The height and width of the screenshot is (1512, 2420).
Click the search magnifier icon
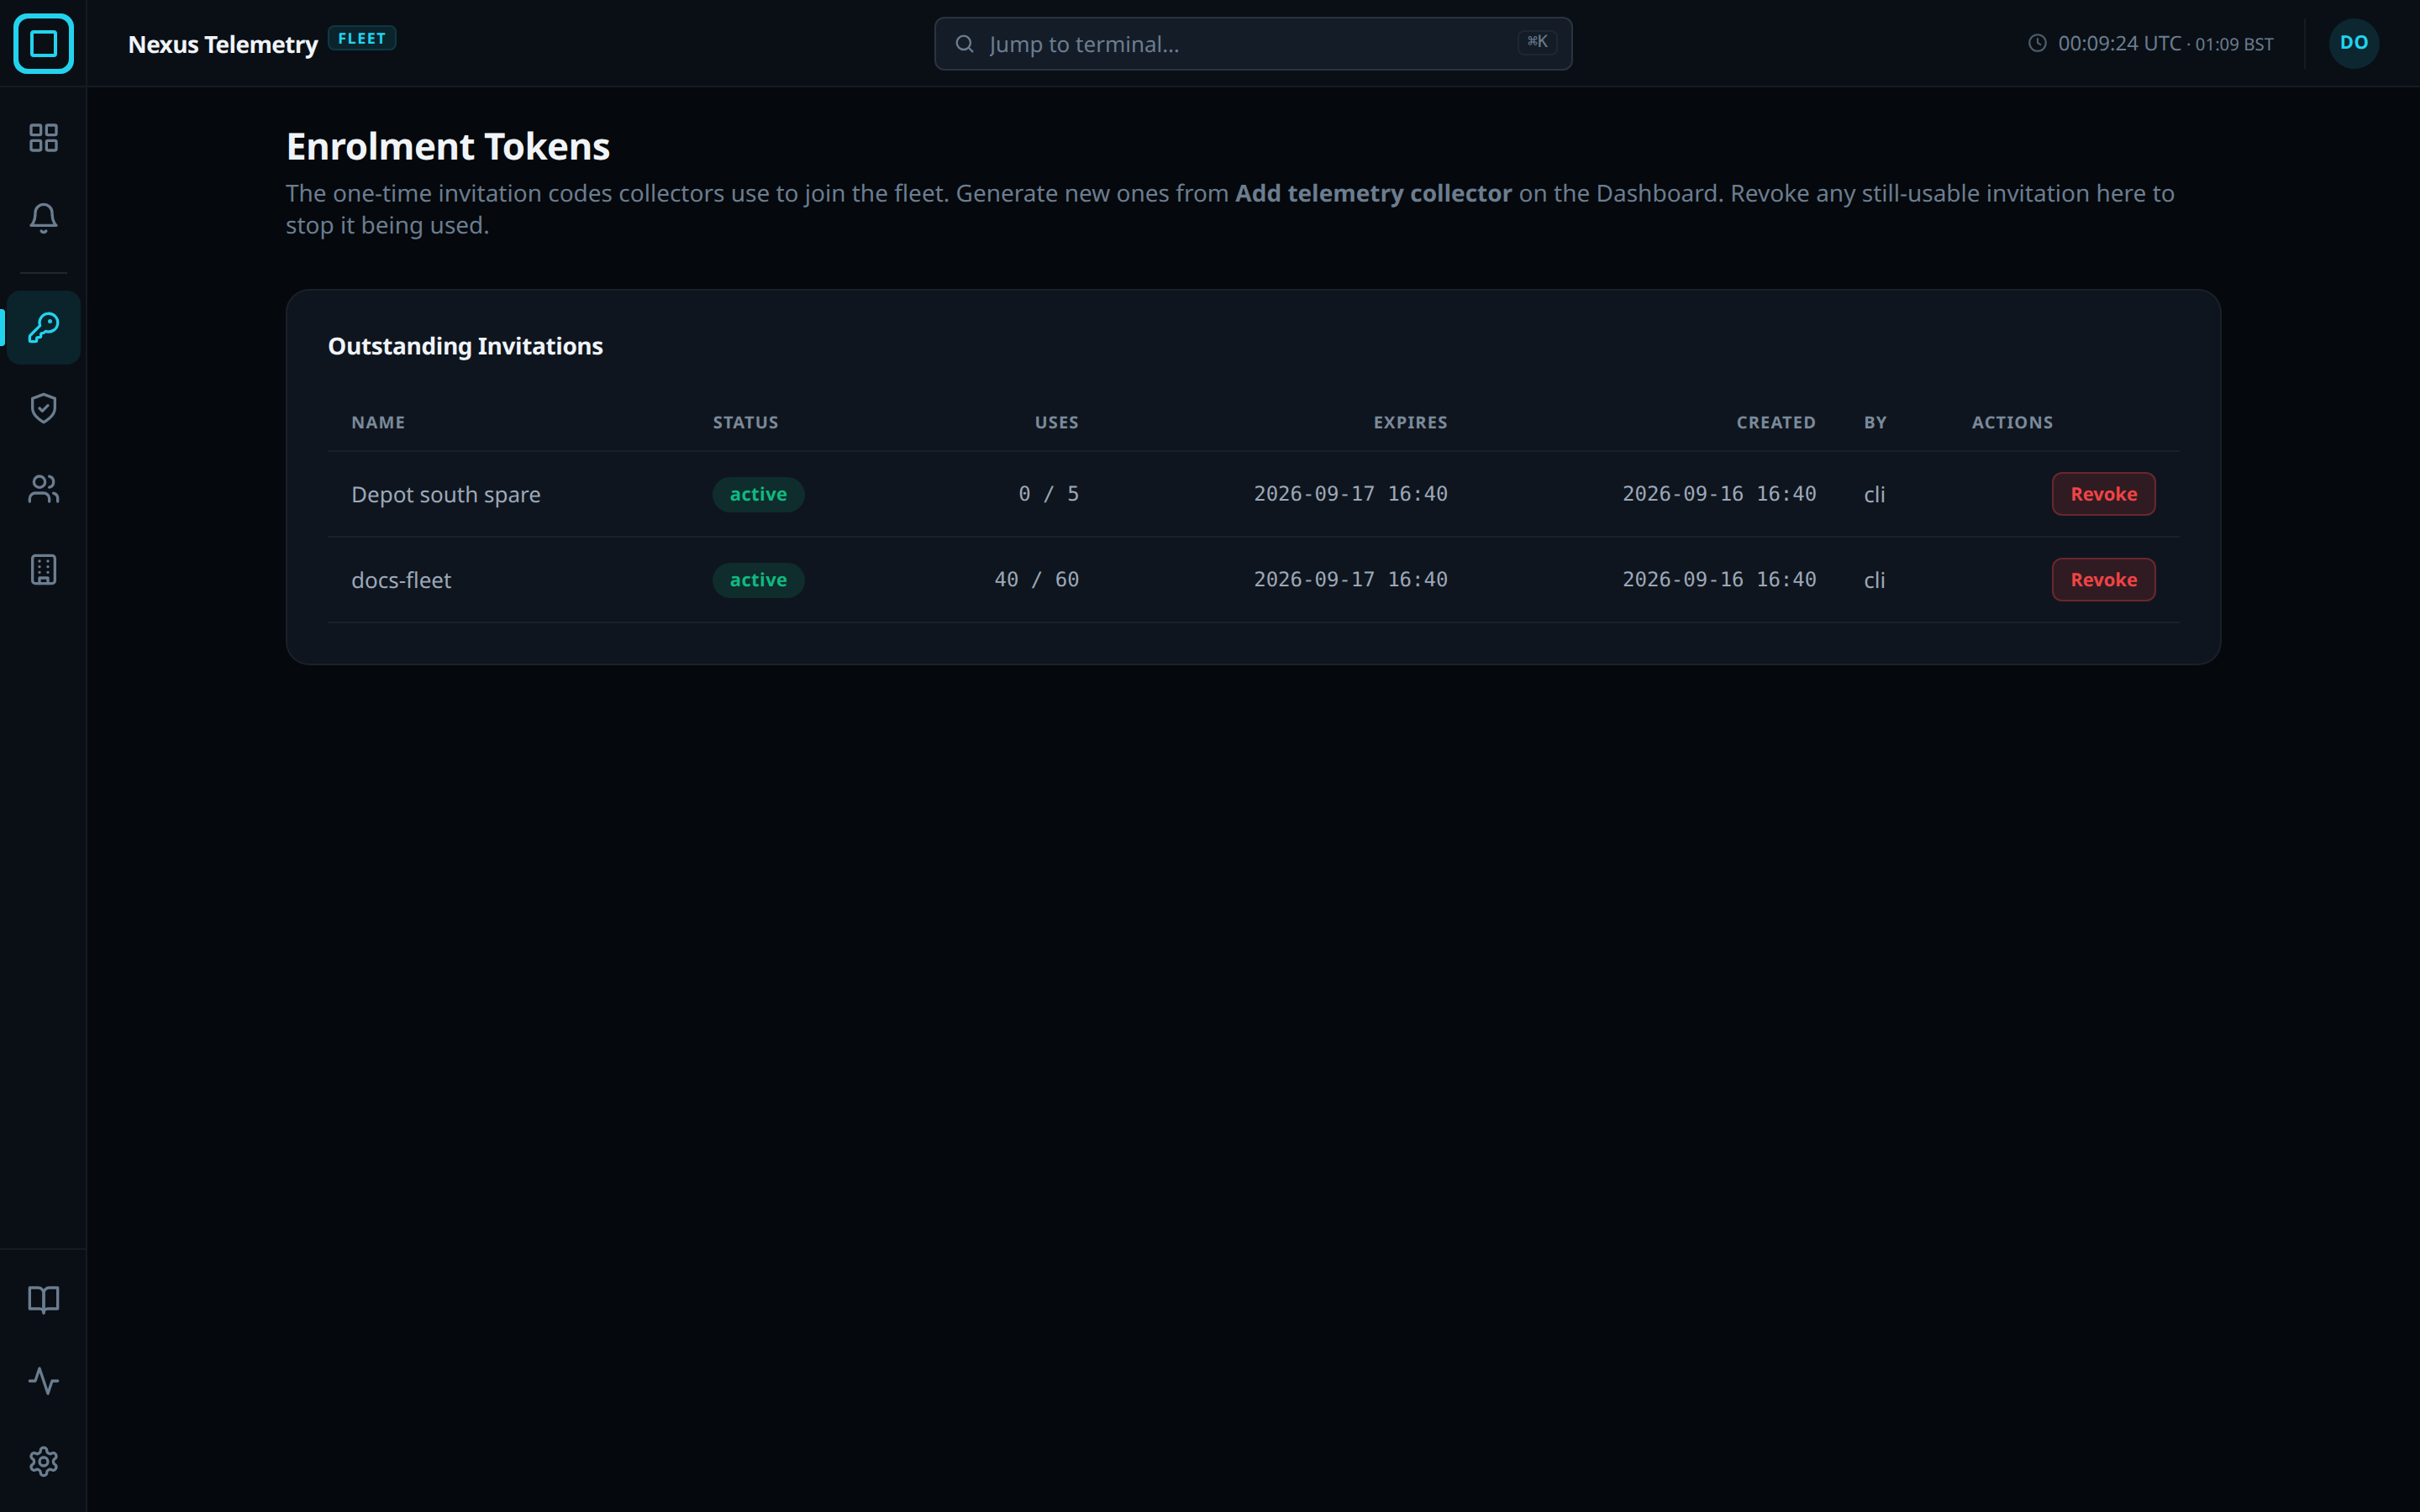(964, 44)
